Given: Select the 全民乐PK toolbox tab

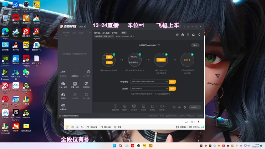Looking at the screenshot, I should coord(75,76).
